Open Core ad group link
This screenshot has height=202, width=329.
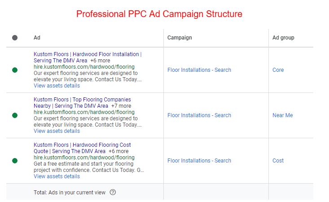click(x=278, y=70)
